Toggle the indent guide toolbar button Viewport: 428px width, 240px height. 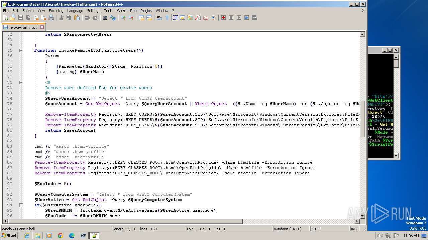175,18
